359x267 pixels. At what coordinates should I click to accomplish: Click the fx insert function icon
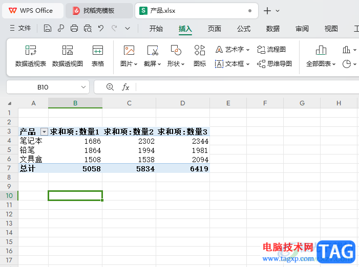(x=125, y=87)
